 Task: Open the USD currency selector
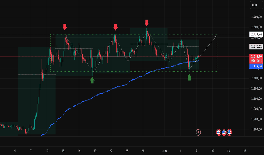click(256, 5)
